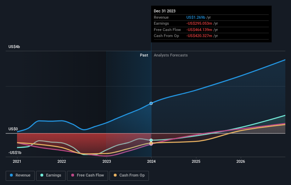Click the -US$420.327m cash from op value
Viewport: 291px width, 185px height.
tap(199, 36)
